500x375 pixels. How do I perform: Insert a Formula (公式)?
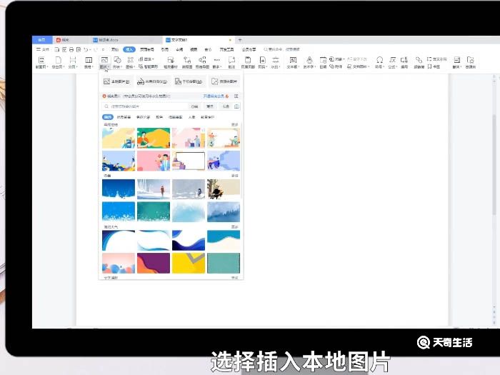[x=393, y=63]
